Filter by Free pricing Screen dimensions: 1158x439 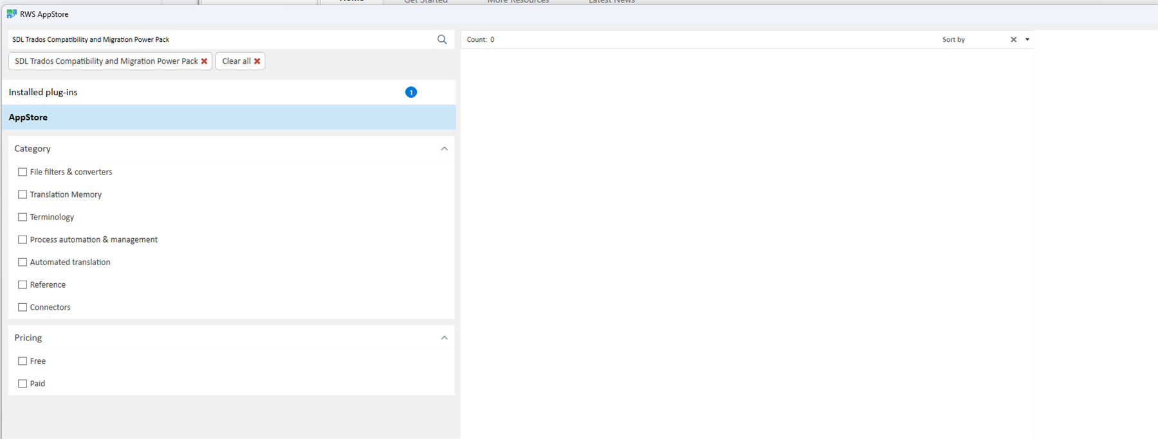[x=23, y=361]
